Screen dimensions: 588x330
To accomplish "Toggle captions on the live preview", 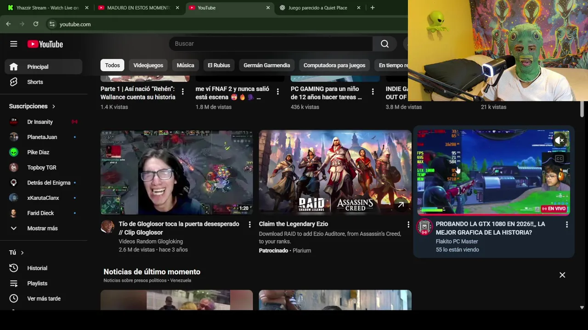I will click(559, 159).
